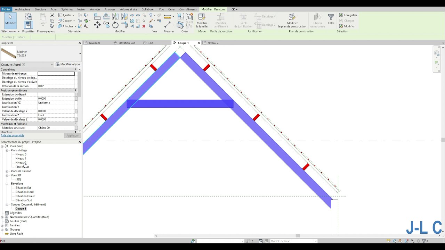Open the Annoter ribbon tab

click(x=95, y=9)
